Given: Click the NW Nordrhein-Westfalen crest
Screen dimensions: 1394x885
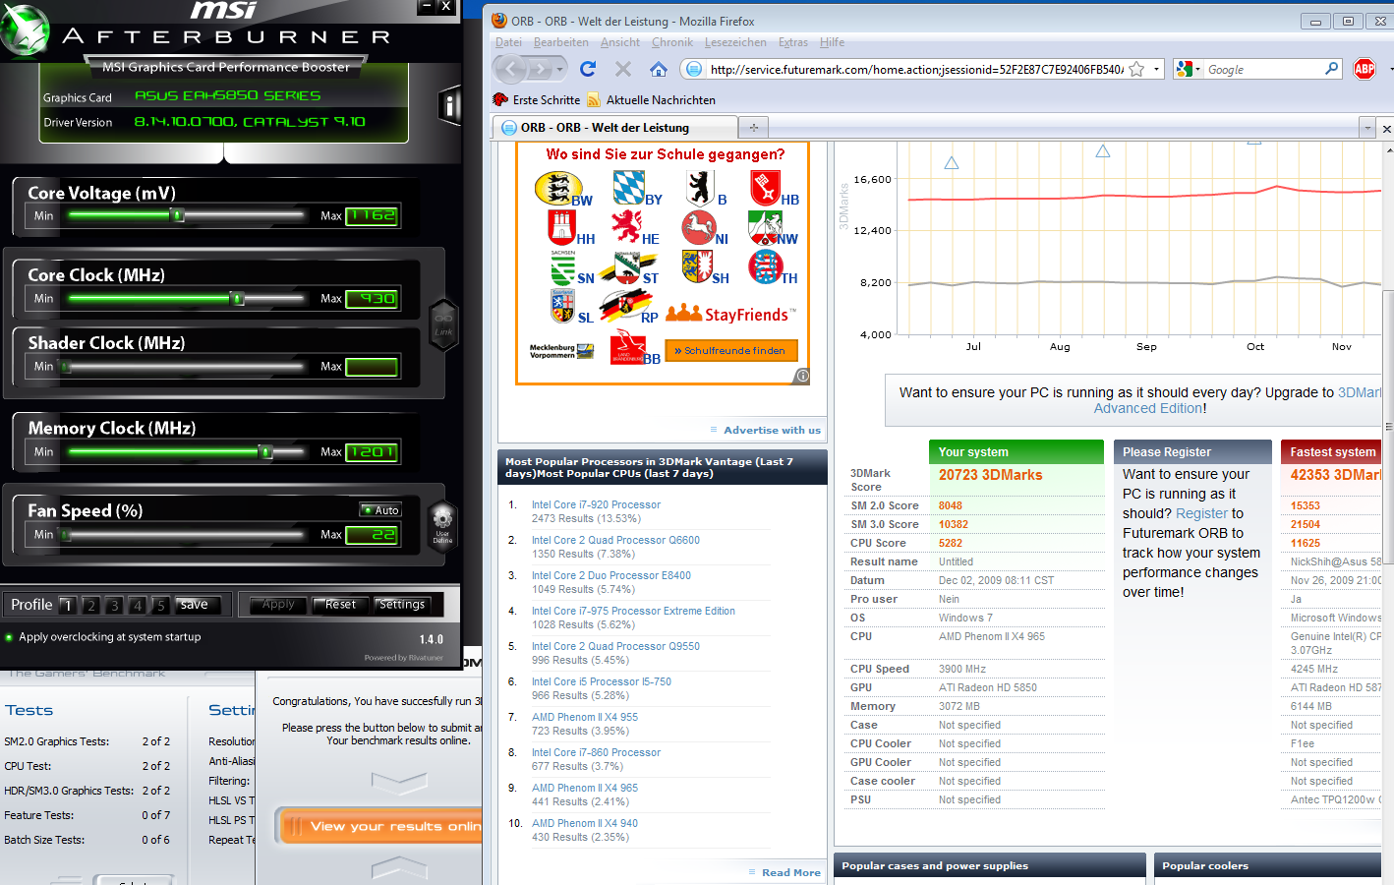Looking at the screenshot, I should [x=765, y=227].
